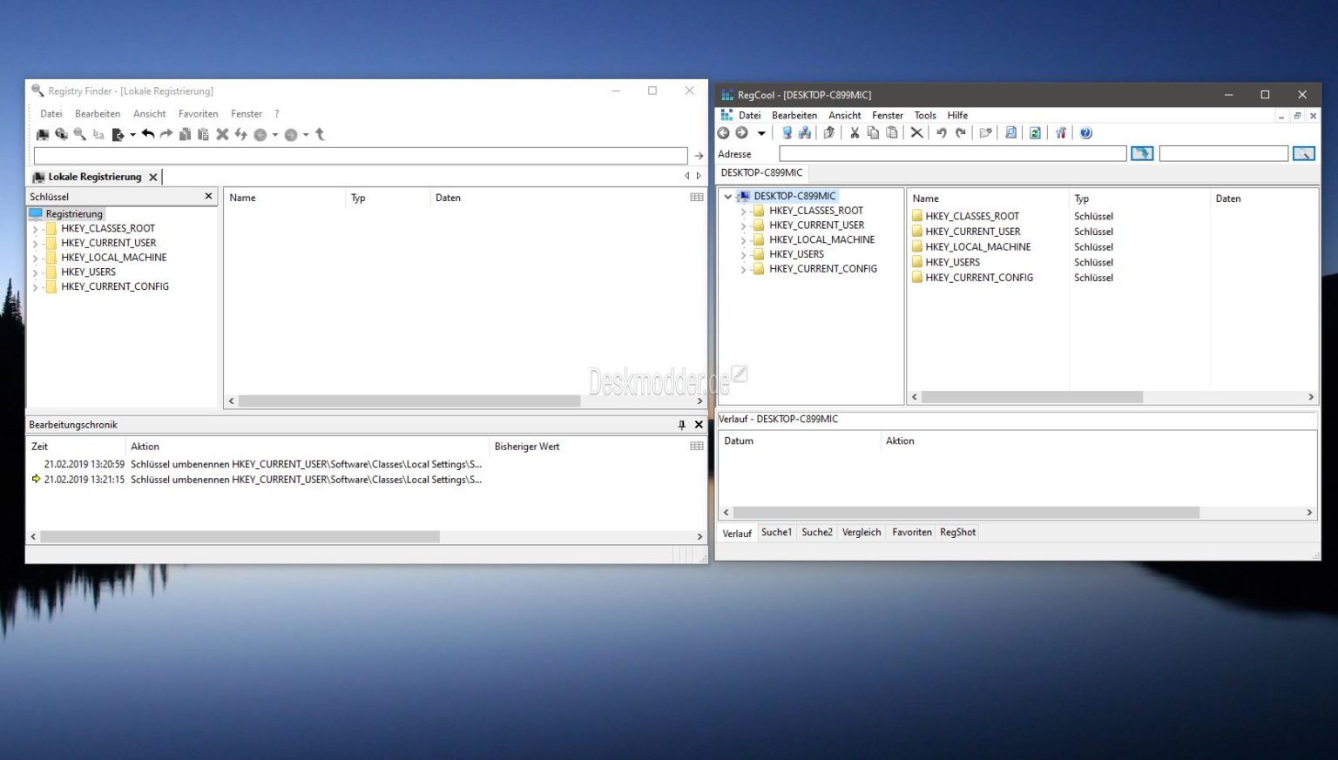The width and height of the screenshot is (1338, 760).
Task: Click the Undo arrow in Registry Finder toolbar
Action: click(x=148, y=134)
